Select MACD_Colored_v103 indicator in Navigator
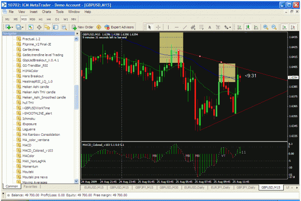301x201 pixels. pyautogui.click(x=38, y=151)
